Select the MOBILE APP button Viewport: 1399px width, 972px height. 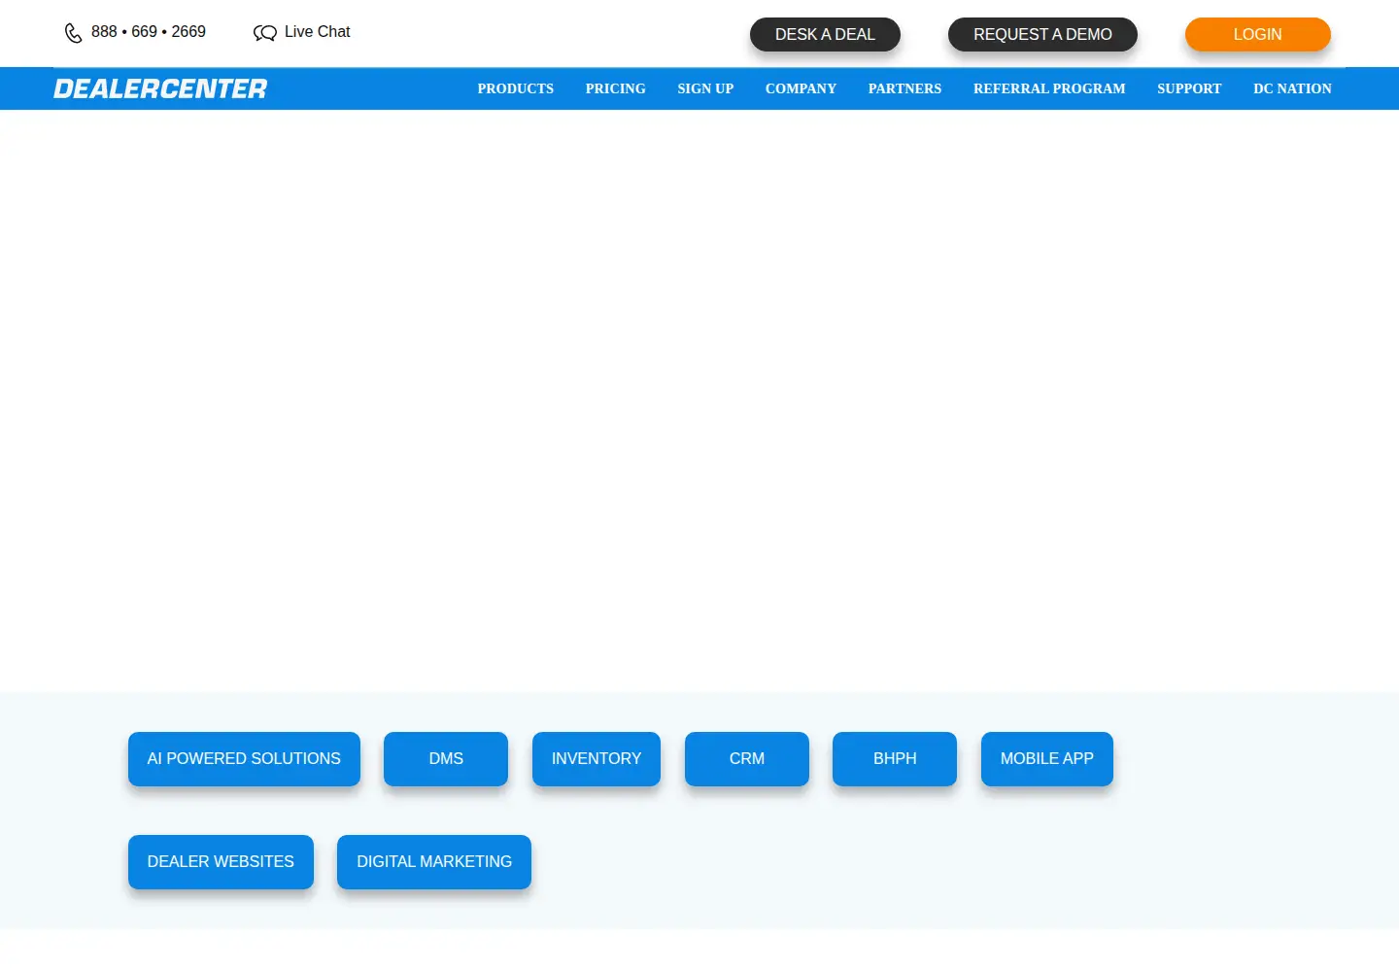[1047, 759]
